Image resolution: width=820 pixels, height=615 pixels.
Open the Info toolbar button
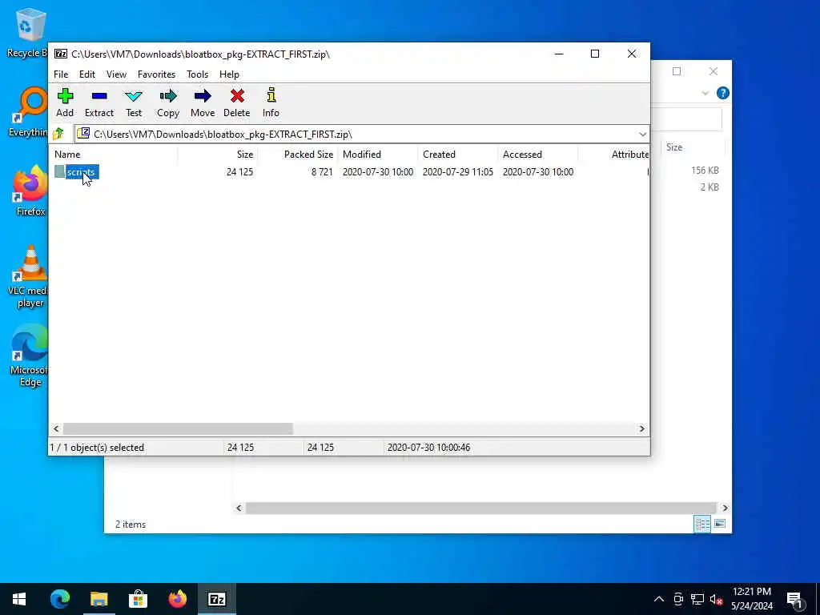click(271, 102)
